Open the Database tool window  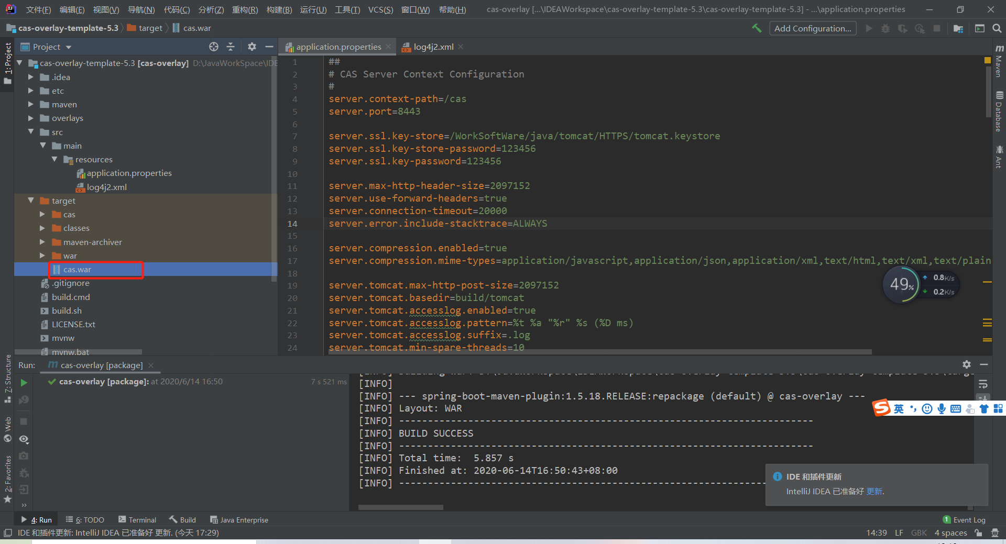(x=999, y=112)
